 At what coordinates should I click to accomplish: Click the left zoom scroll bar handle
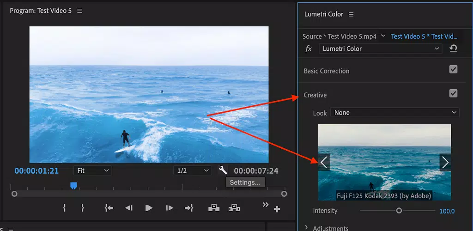click(14, 194)
